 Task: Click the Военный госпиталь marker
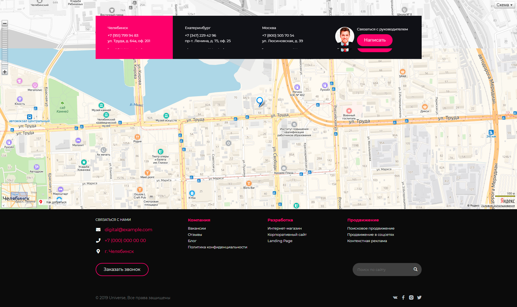[x=349, y=111]
